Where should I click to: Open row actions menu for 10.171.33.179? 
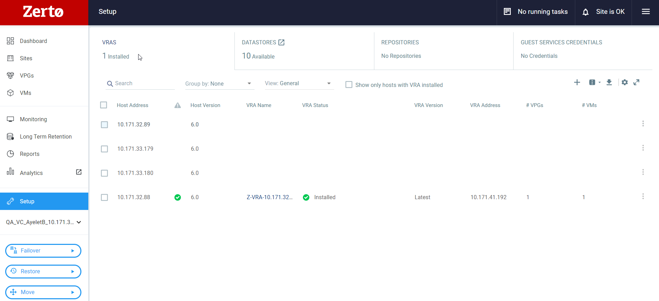(x=643, y=148)
